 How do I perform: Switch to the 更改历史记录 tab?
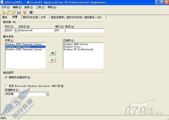[x=30, y=17]
